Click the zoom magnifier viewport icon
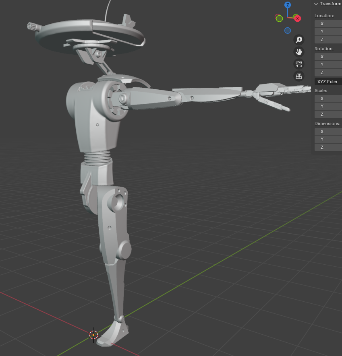Image resolution: width=342 pixels, height=356 pixels. [x=299, y=39]
